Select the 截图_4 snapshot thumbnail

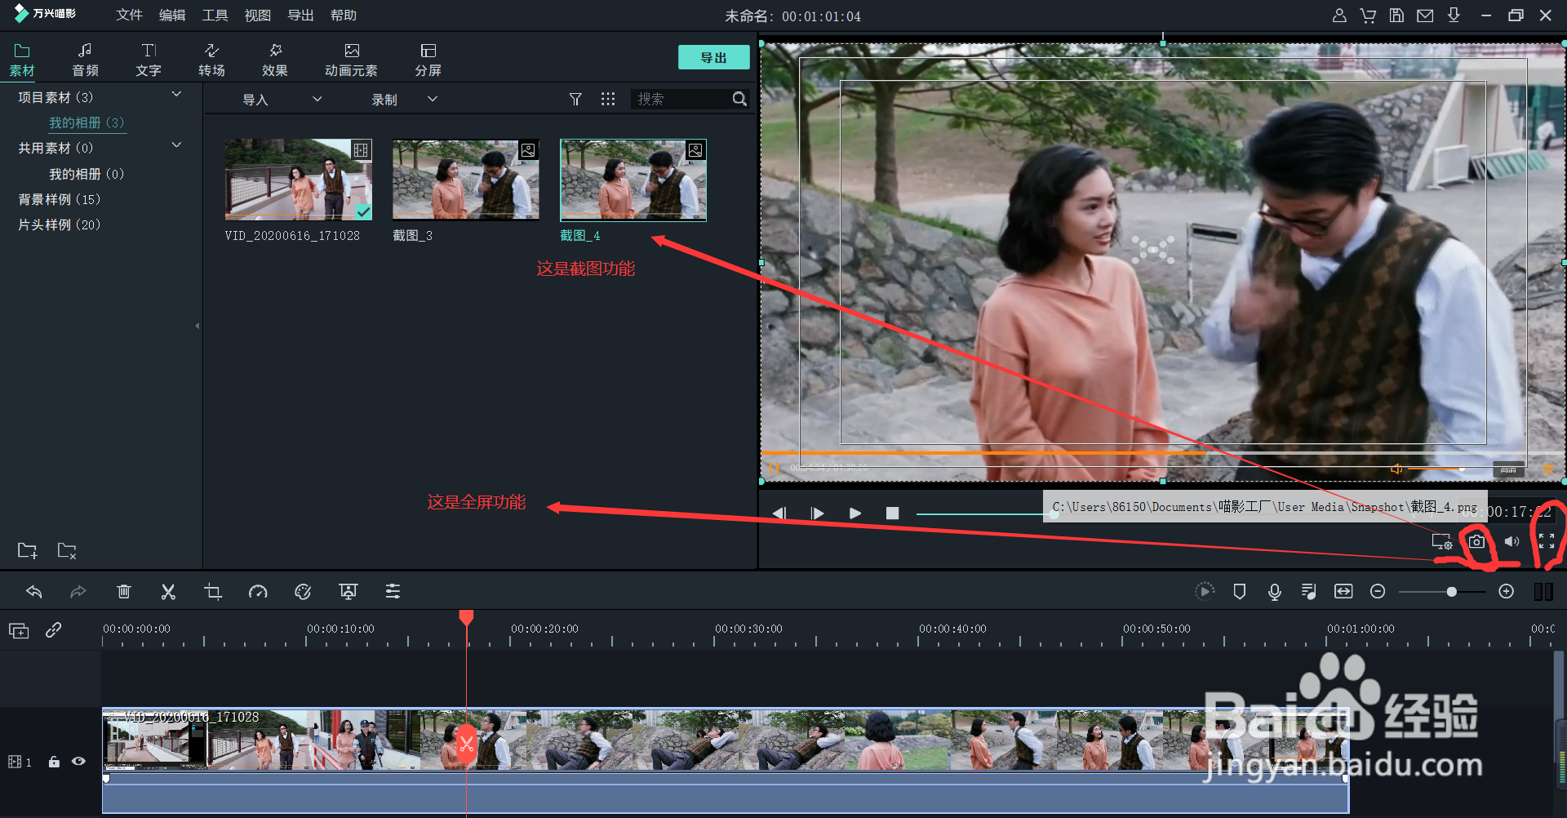(633, 180)
